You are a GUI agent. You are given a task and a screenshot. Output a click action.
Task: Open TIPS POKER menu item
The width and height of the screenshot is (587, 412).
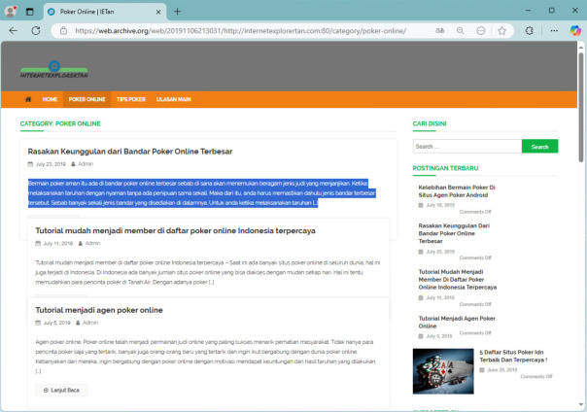pos(130,99)
